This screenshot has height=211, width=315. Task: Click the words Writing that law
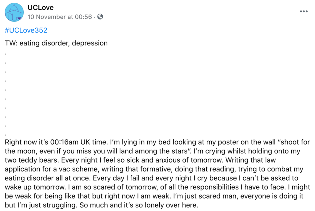[x=250, y=160]
